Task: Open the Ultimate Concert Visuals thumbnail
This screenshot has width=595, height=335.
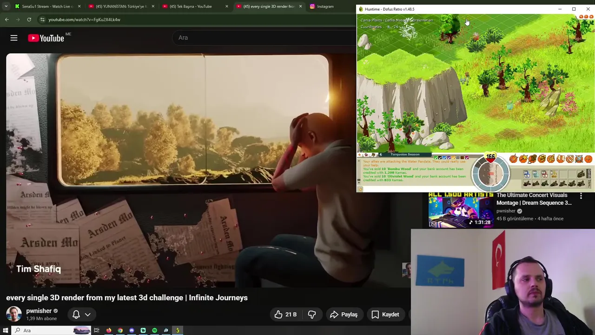Action: tap(461, 209)
